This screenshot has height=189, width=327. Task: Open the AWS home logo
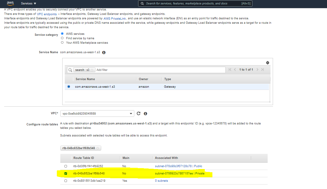[10, 3]
